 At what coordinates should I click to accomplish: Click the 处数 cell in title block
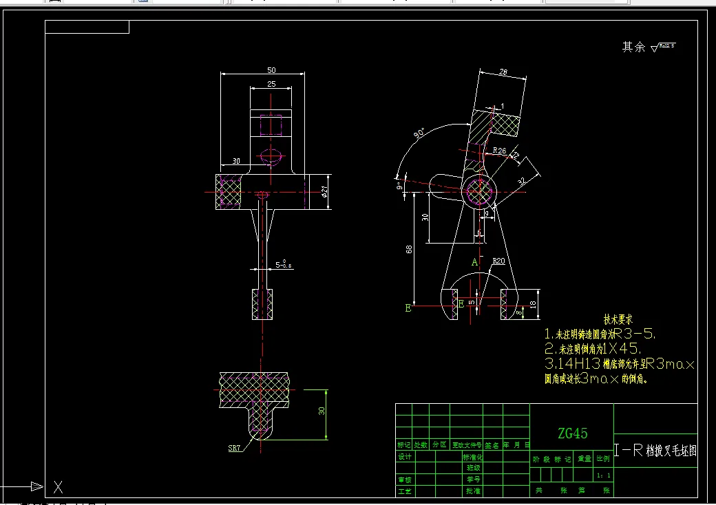(421, 444)
